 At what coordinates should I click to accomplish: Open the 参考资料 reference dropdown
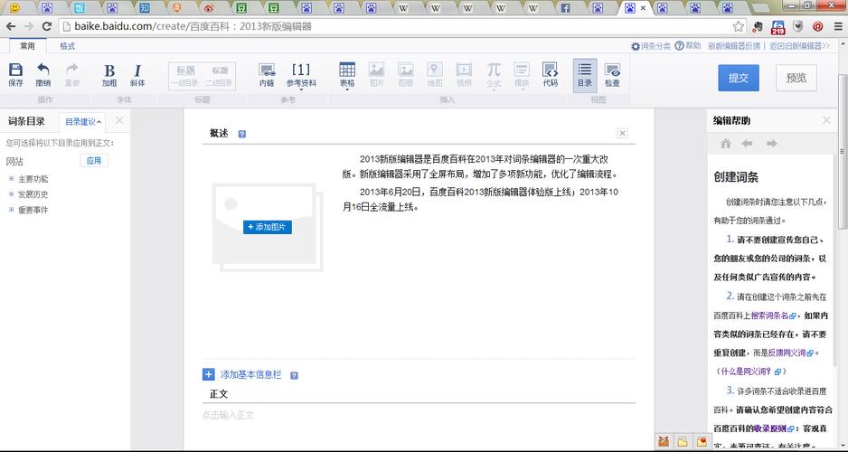(x=301, y=76)
